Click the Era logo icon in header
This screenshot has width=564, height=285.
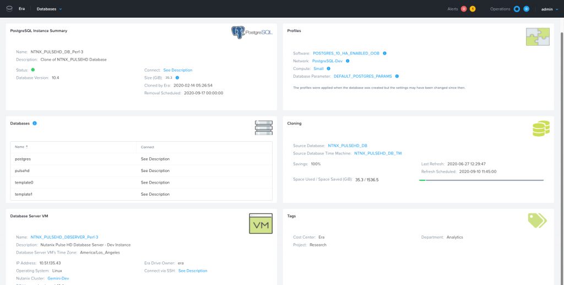pos(9,9)
